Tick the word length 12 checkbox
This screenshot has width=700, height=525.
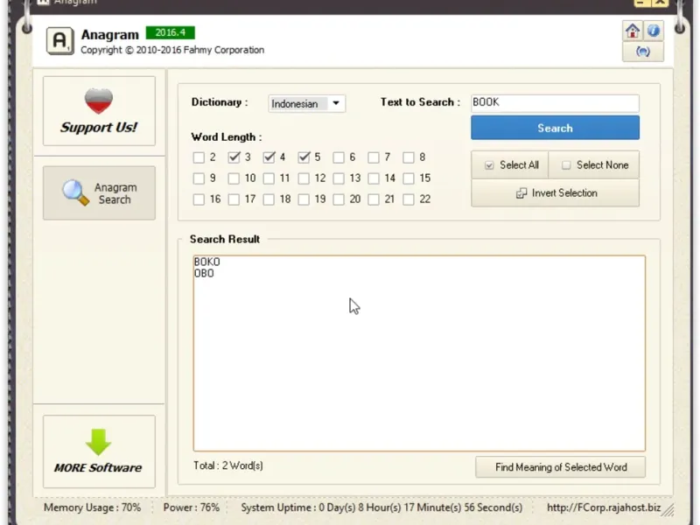pos(304,178)
